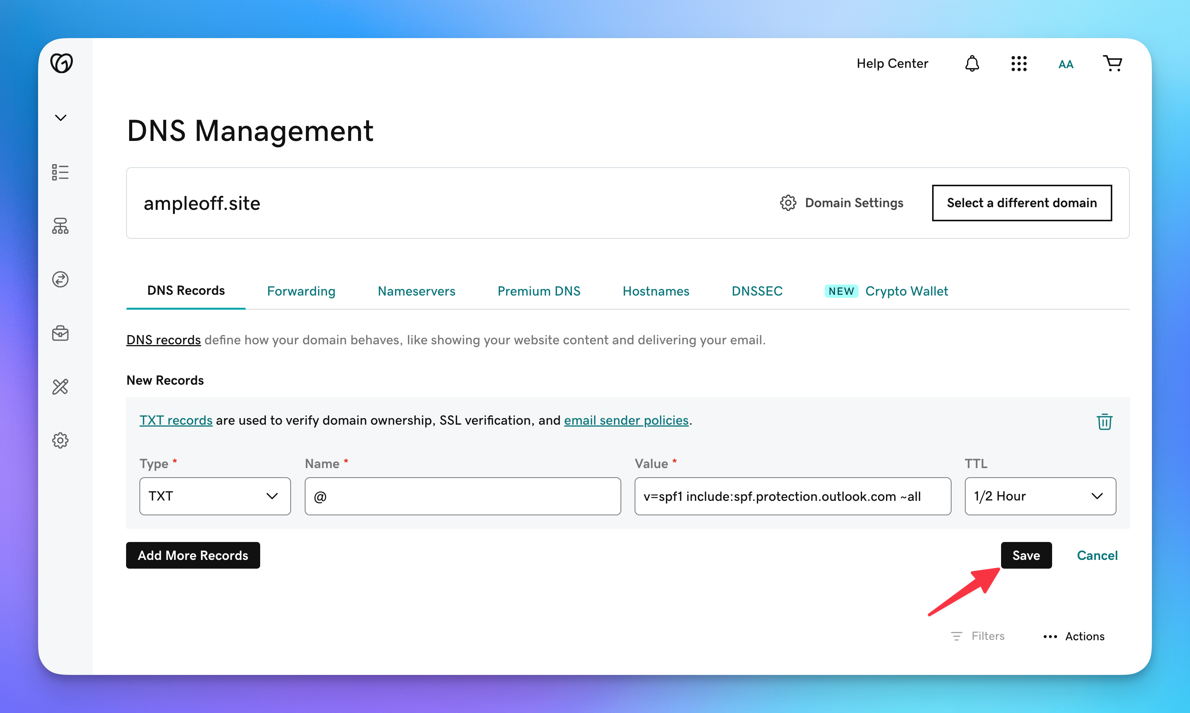Open the sidebar settings gear
1190x713 pixels.
pos(61,441)
